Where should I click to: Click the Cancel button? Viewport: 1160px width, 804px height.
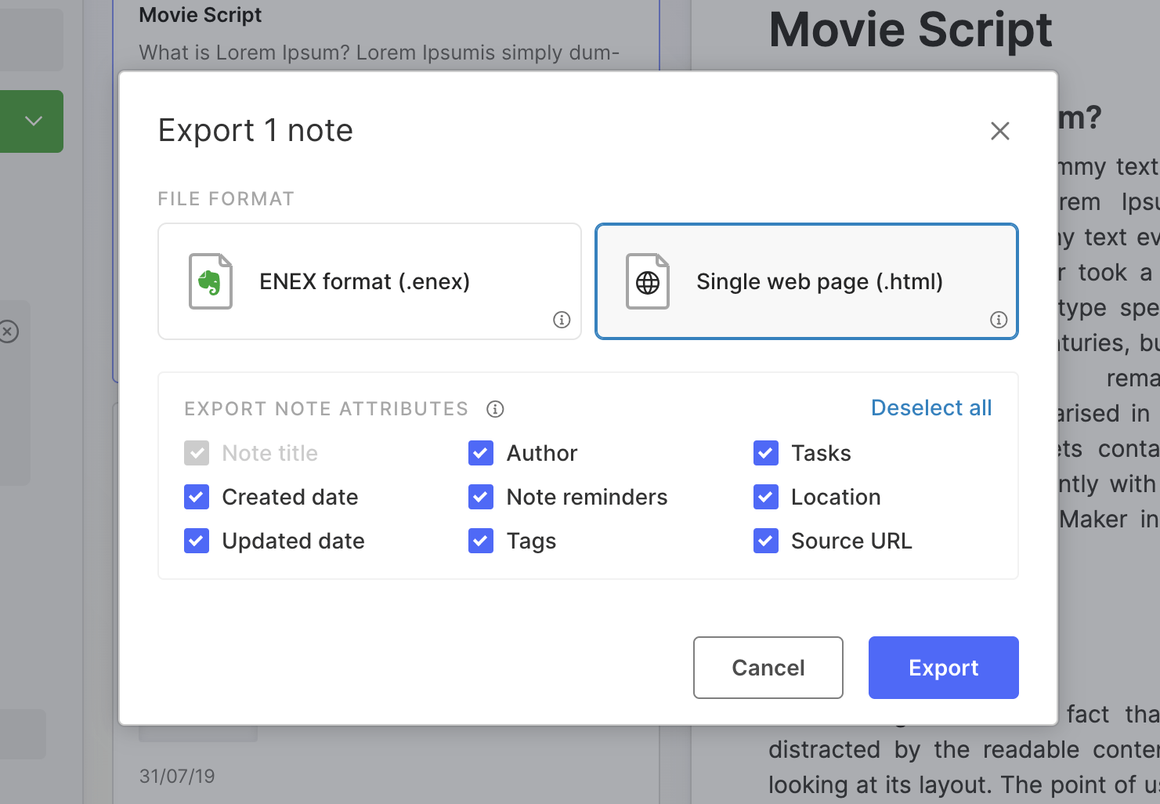(x=768, y=668)
